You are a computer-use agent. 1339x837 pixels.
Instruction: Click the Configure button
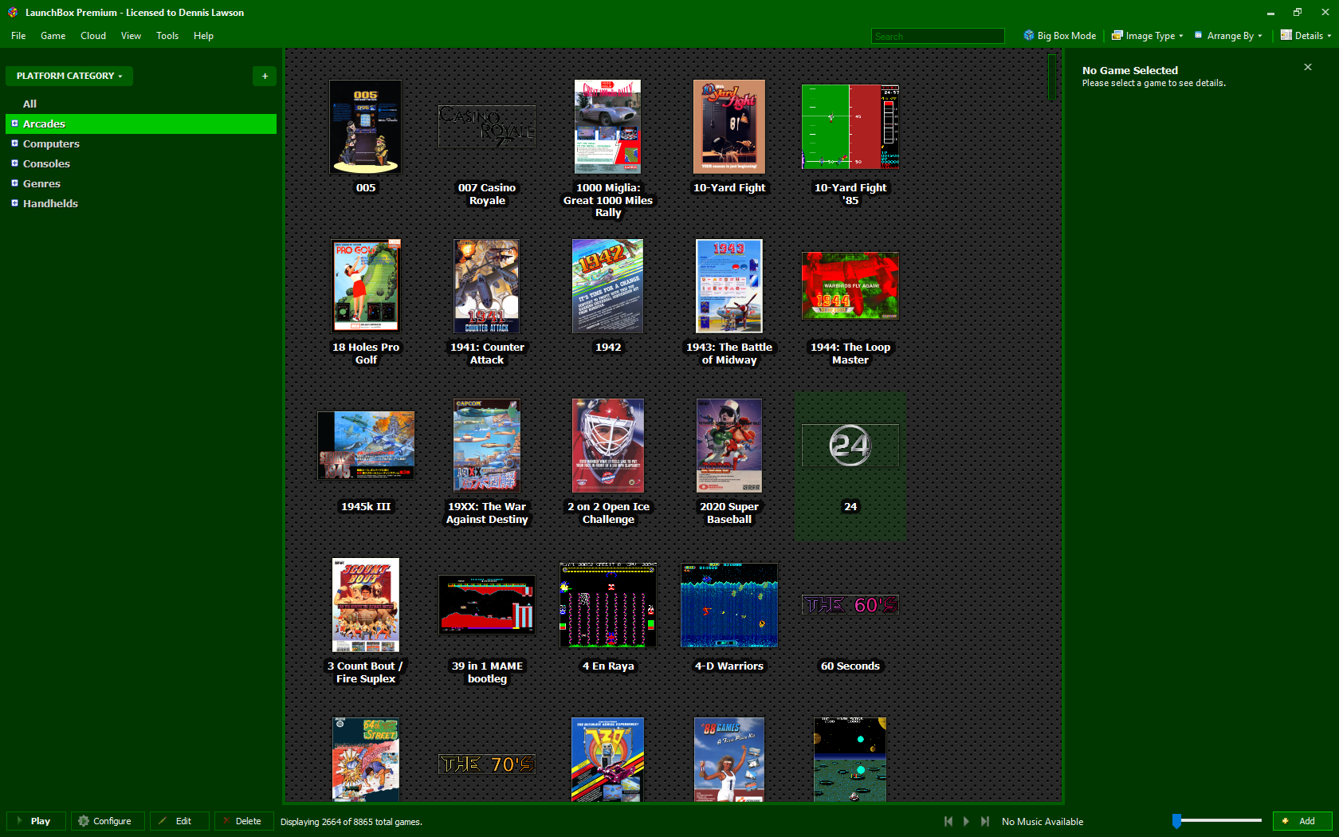coord(108,821)
